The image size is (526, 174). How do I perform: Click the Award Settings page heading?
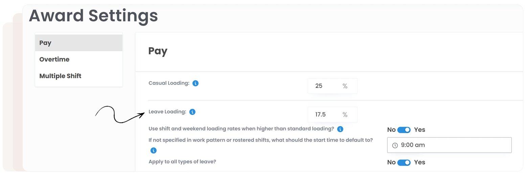point(93,16)
